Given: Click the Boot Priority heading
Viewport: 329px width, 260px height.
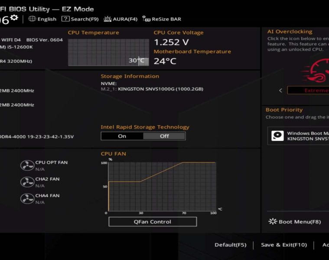Looking at the screenshot, I should coord(284,110).
